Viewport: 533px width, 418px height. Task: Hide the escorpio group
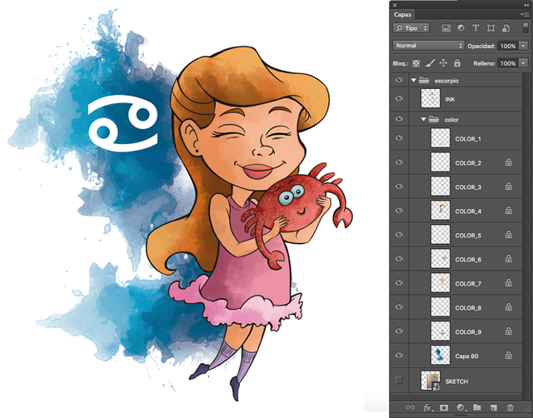tap(399, 80)
